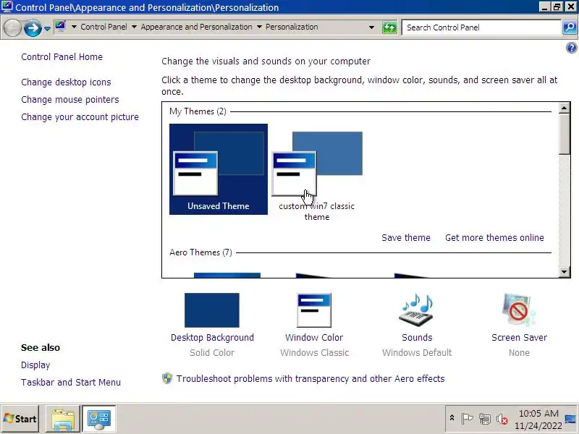Open Change mouse pointers link
This screenshot has height=434, width=579.
click(70, 100)
